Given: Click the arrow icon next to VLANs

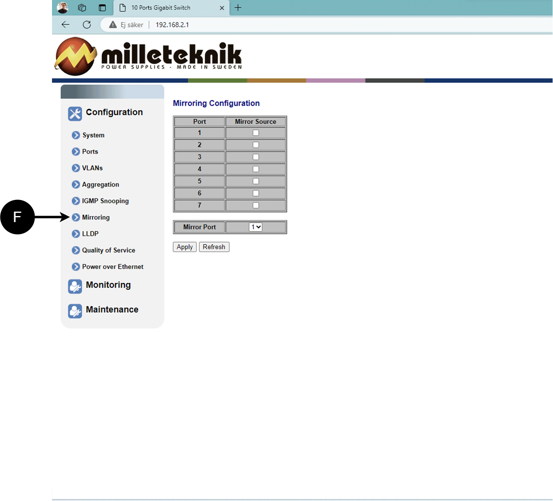Looking at the screenshot, I should tap(76, 168).
